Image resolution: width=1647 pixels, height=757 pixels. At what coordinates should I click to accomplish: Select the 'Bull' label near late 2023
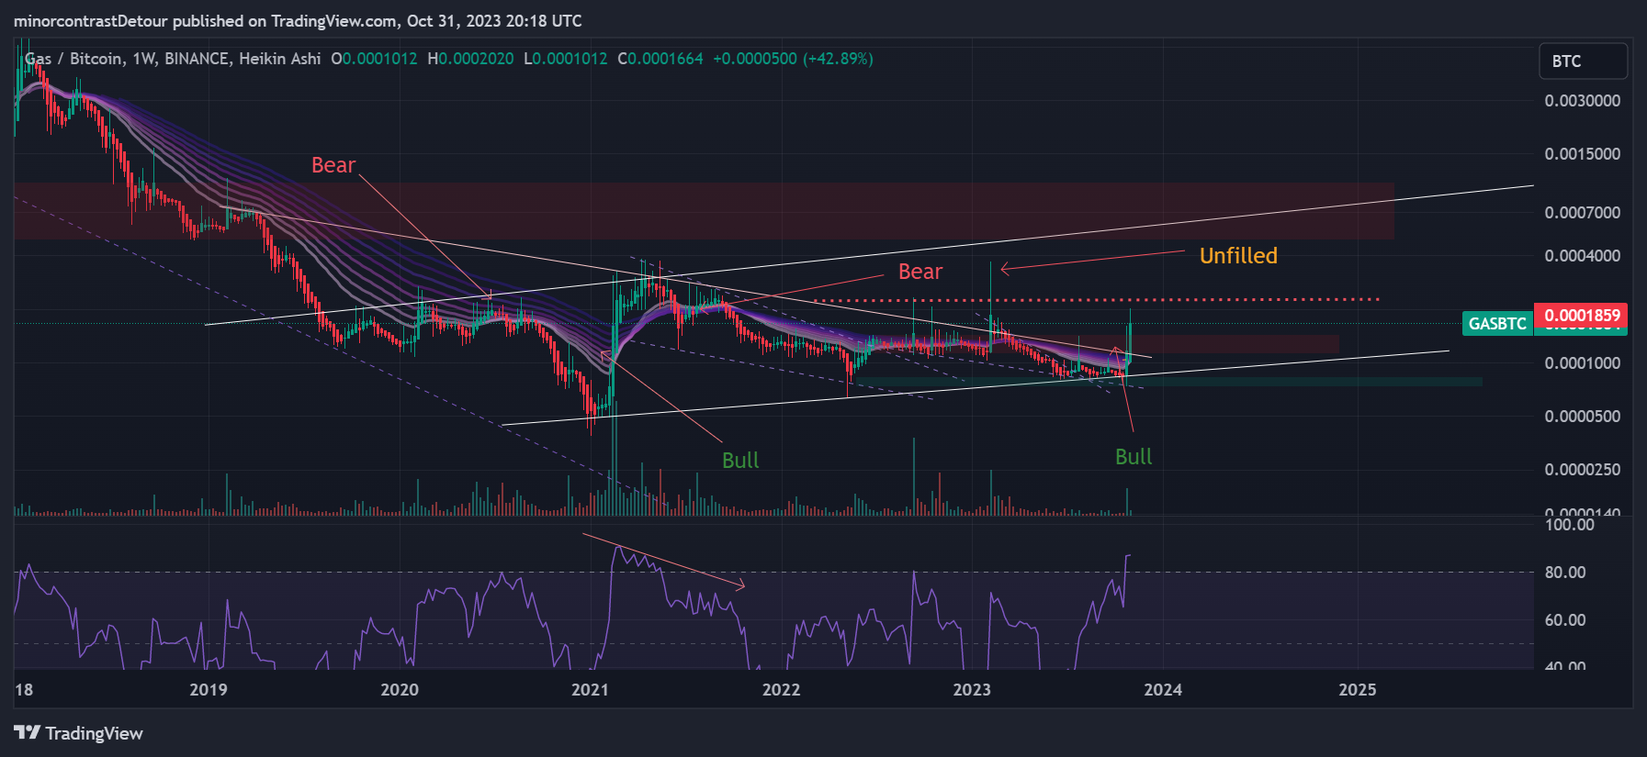tap(1134, 457)
